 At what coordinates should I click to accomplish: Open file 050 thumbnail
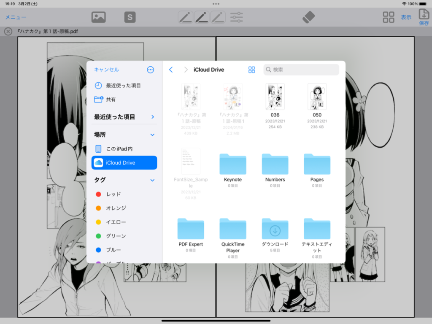(x=317, y=97)
